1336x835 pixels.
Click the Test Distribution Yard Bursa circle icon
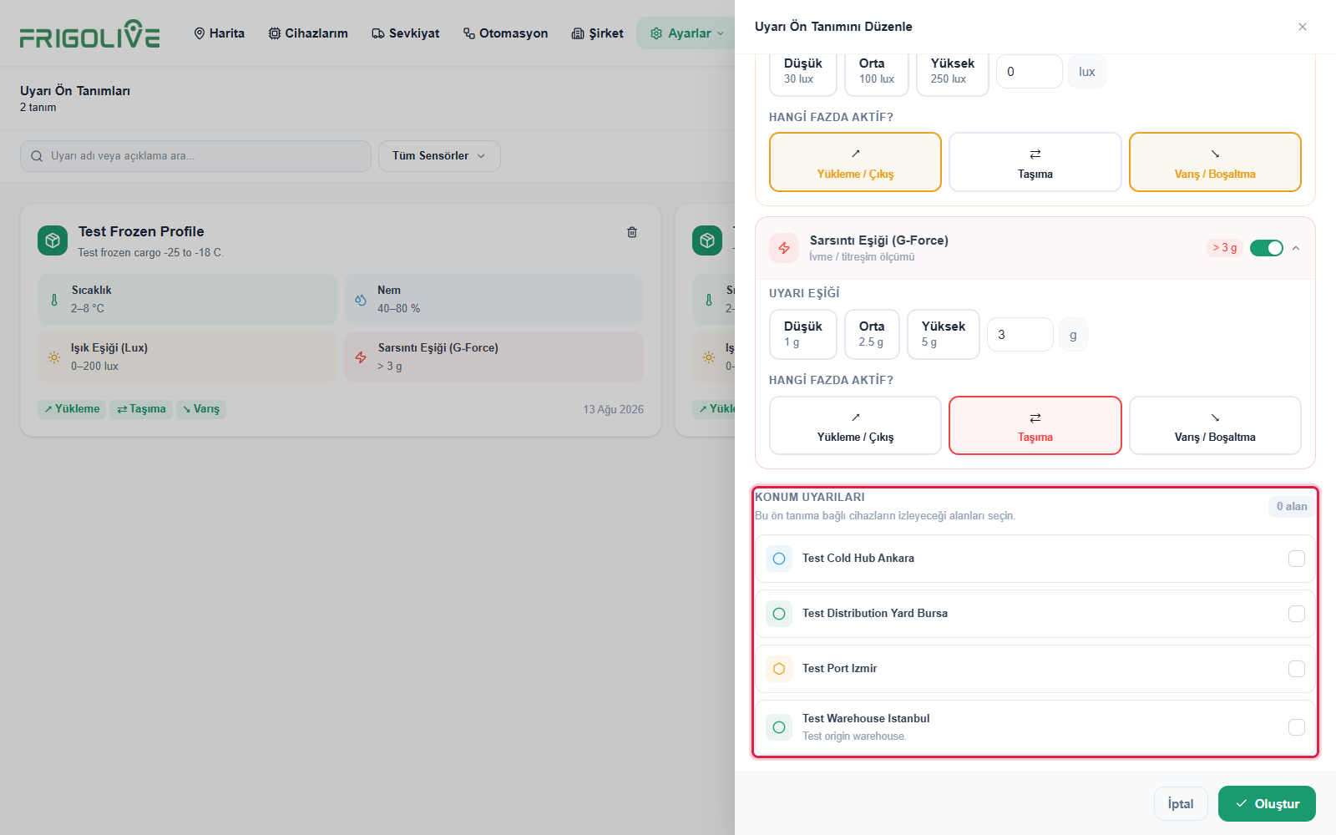[x=779, y=614]
